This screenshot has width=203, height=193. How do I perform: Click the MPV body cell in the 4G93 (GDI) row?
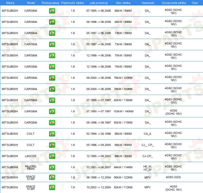[148, 177]
